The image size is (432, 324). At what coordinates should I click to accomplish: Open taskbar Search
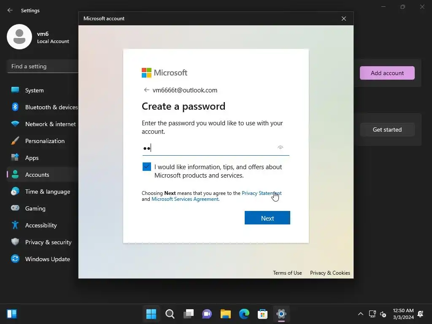coord(170,314)
